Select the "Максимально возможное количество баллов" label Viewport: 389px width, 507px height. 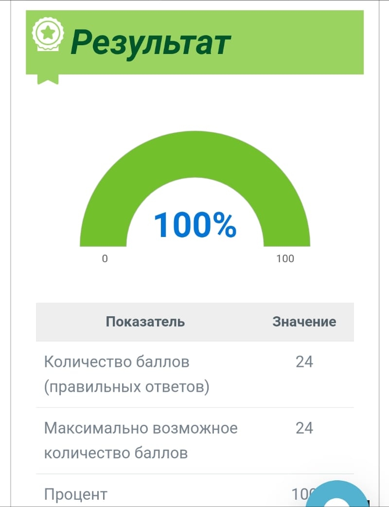tap(141, 440)
